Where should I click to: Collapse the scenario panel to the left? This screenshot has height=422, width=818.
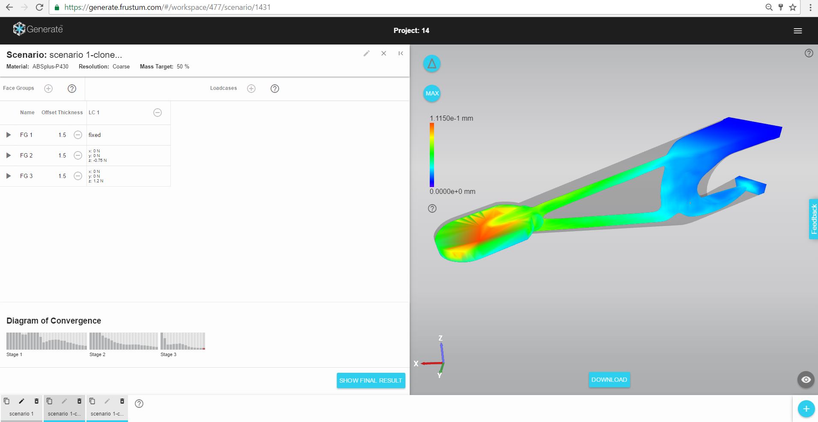coord(401,53)
